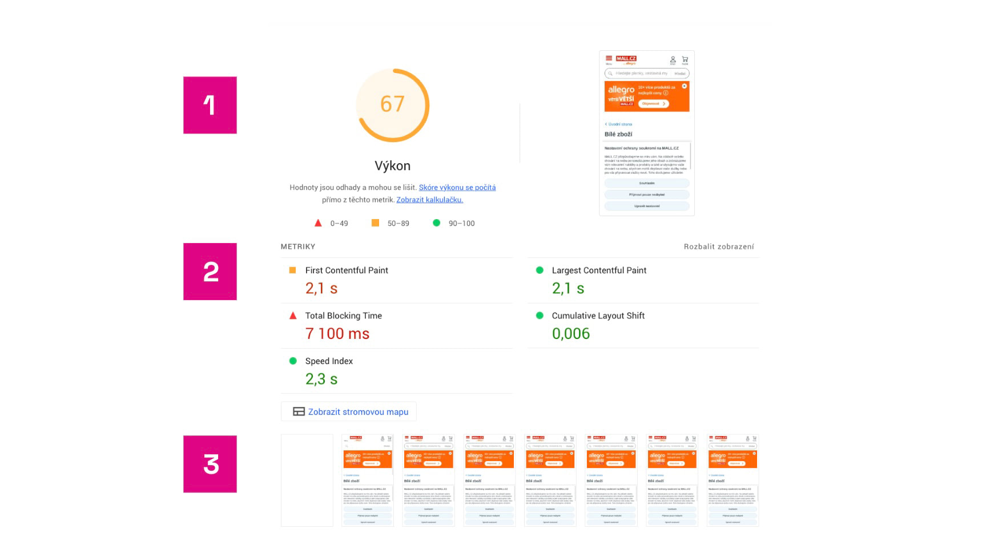Click the green dot beside Cumulative Layout Shift
This screenshot has height=557, width=990.
click(x=540, y=316)
